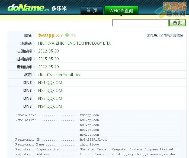Select DNS value NS3.QQ.COM

[x=50, y=98]
